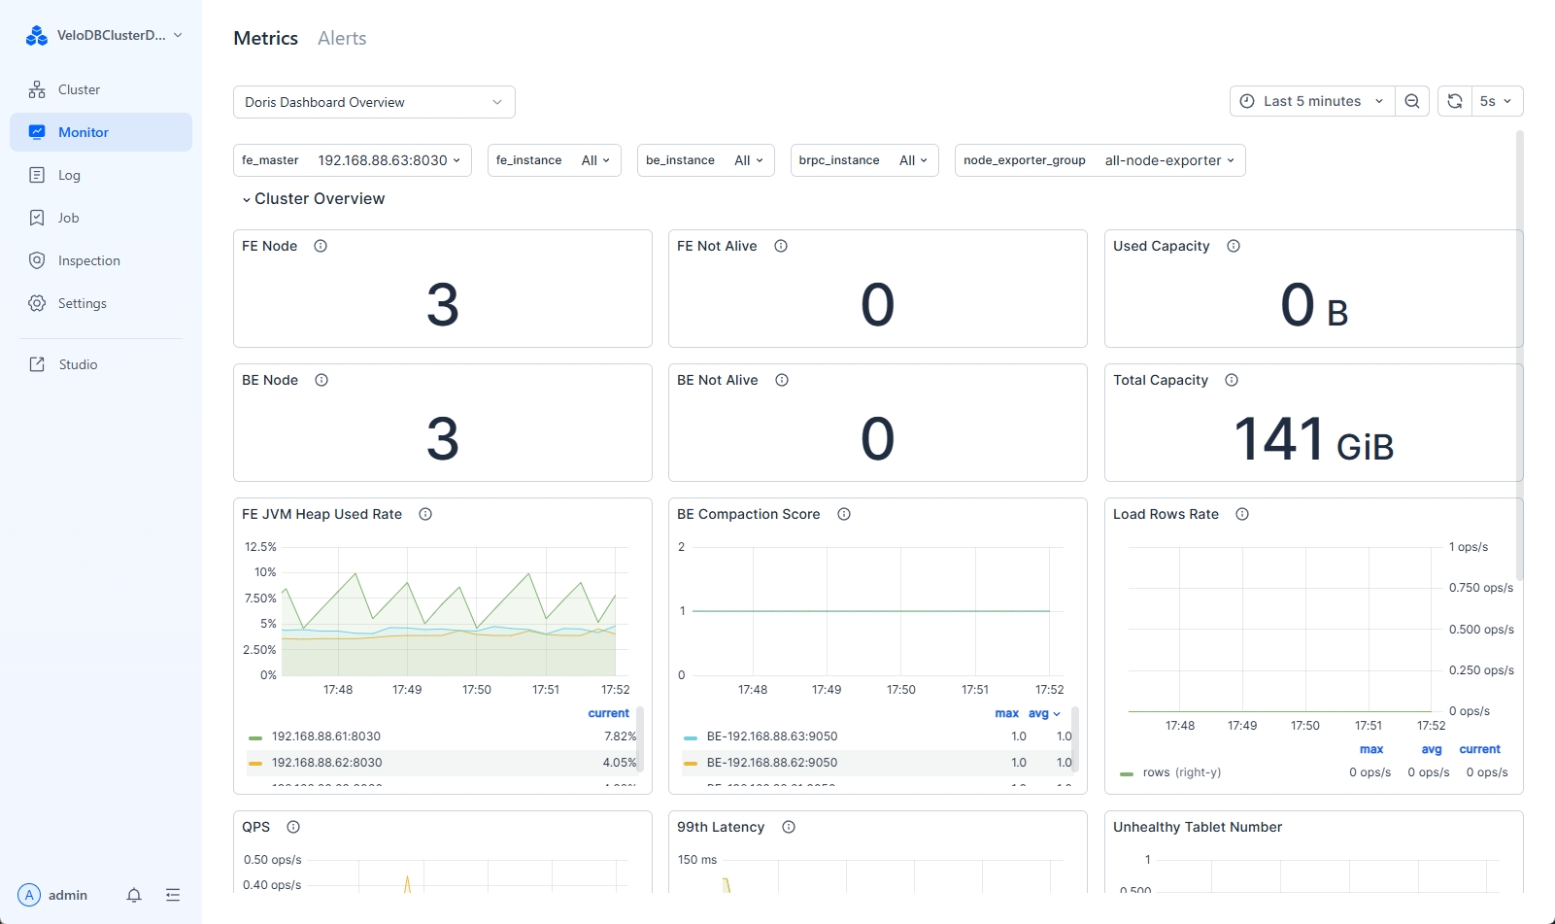The width and height of the screenshot is (1555, 924).
Task: Click info icon next to Total Capacity
Action: (1232, 380)
